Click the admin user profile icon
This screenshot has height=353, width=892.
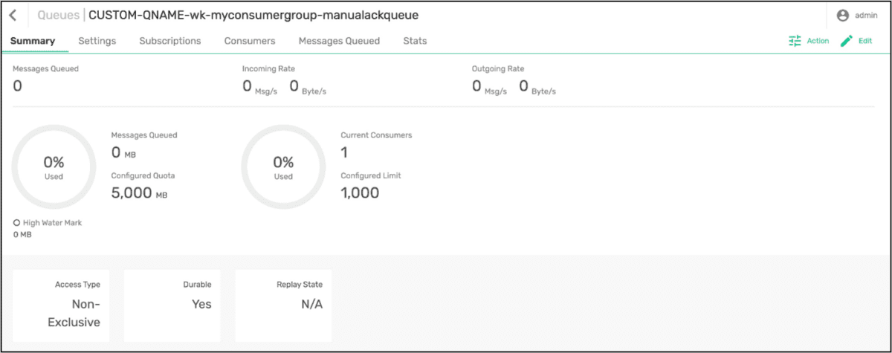coord(843,15)
